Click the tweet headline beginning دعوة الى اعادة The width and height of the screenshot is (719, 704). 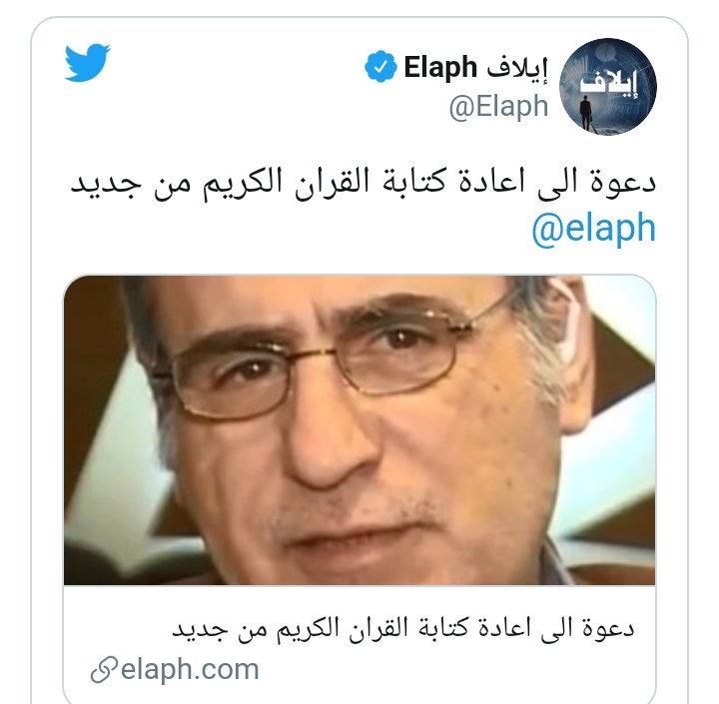[x=363, y=184]
